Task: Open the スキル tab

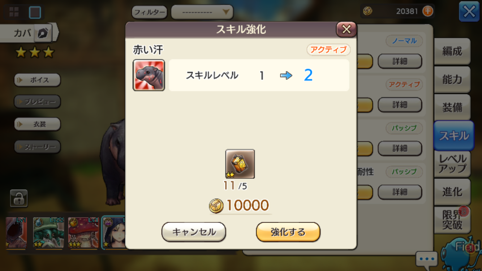Action: pyautogui.click(x=454, y=135)
